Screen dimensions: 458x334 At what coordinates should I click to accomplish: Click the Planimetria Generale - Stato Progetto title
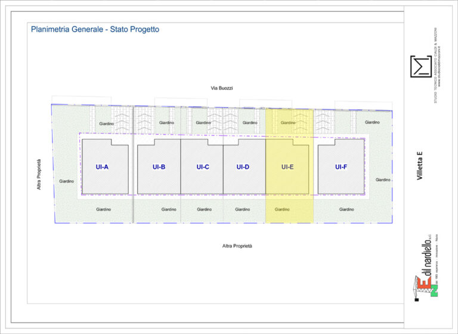pos(95,29)
